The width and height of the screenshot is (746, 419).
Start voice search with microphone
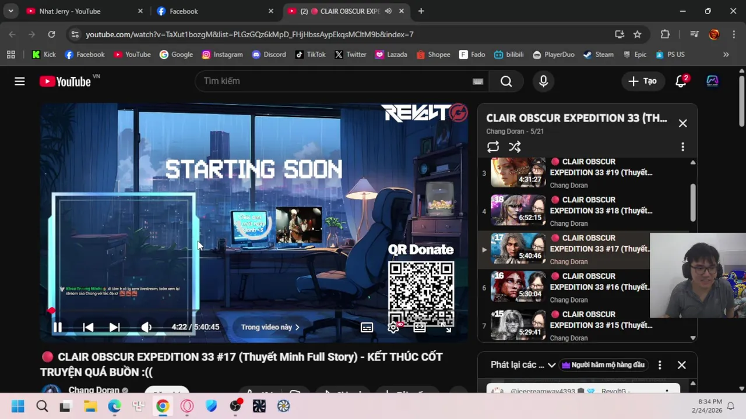543,81
